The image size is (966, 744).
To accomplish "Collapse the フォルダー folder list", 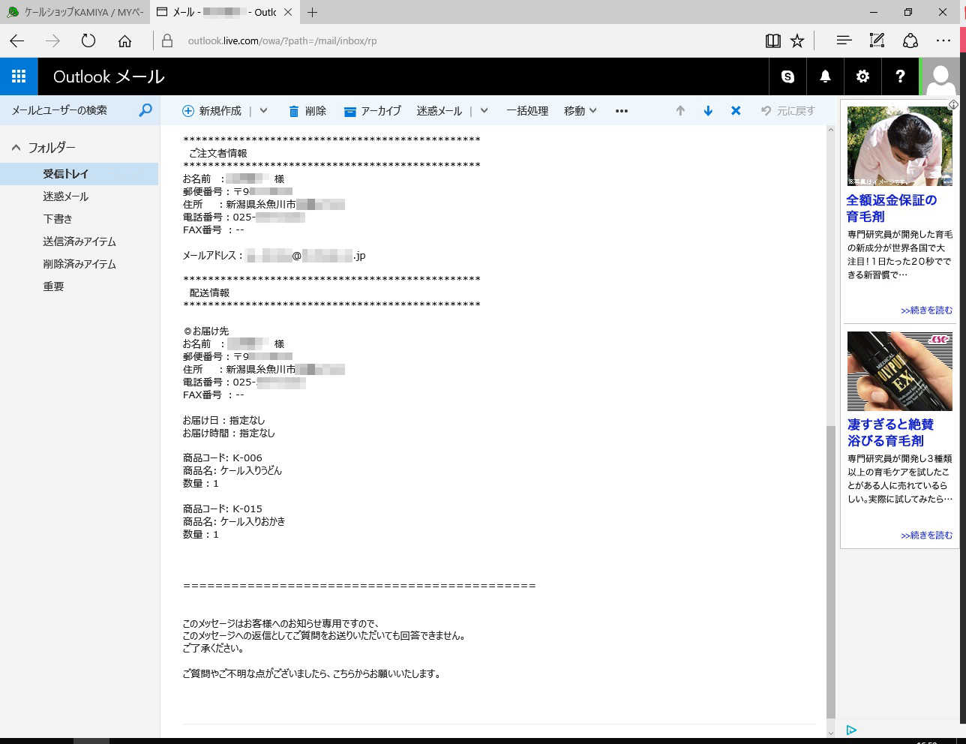I will click(16, 148).
